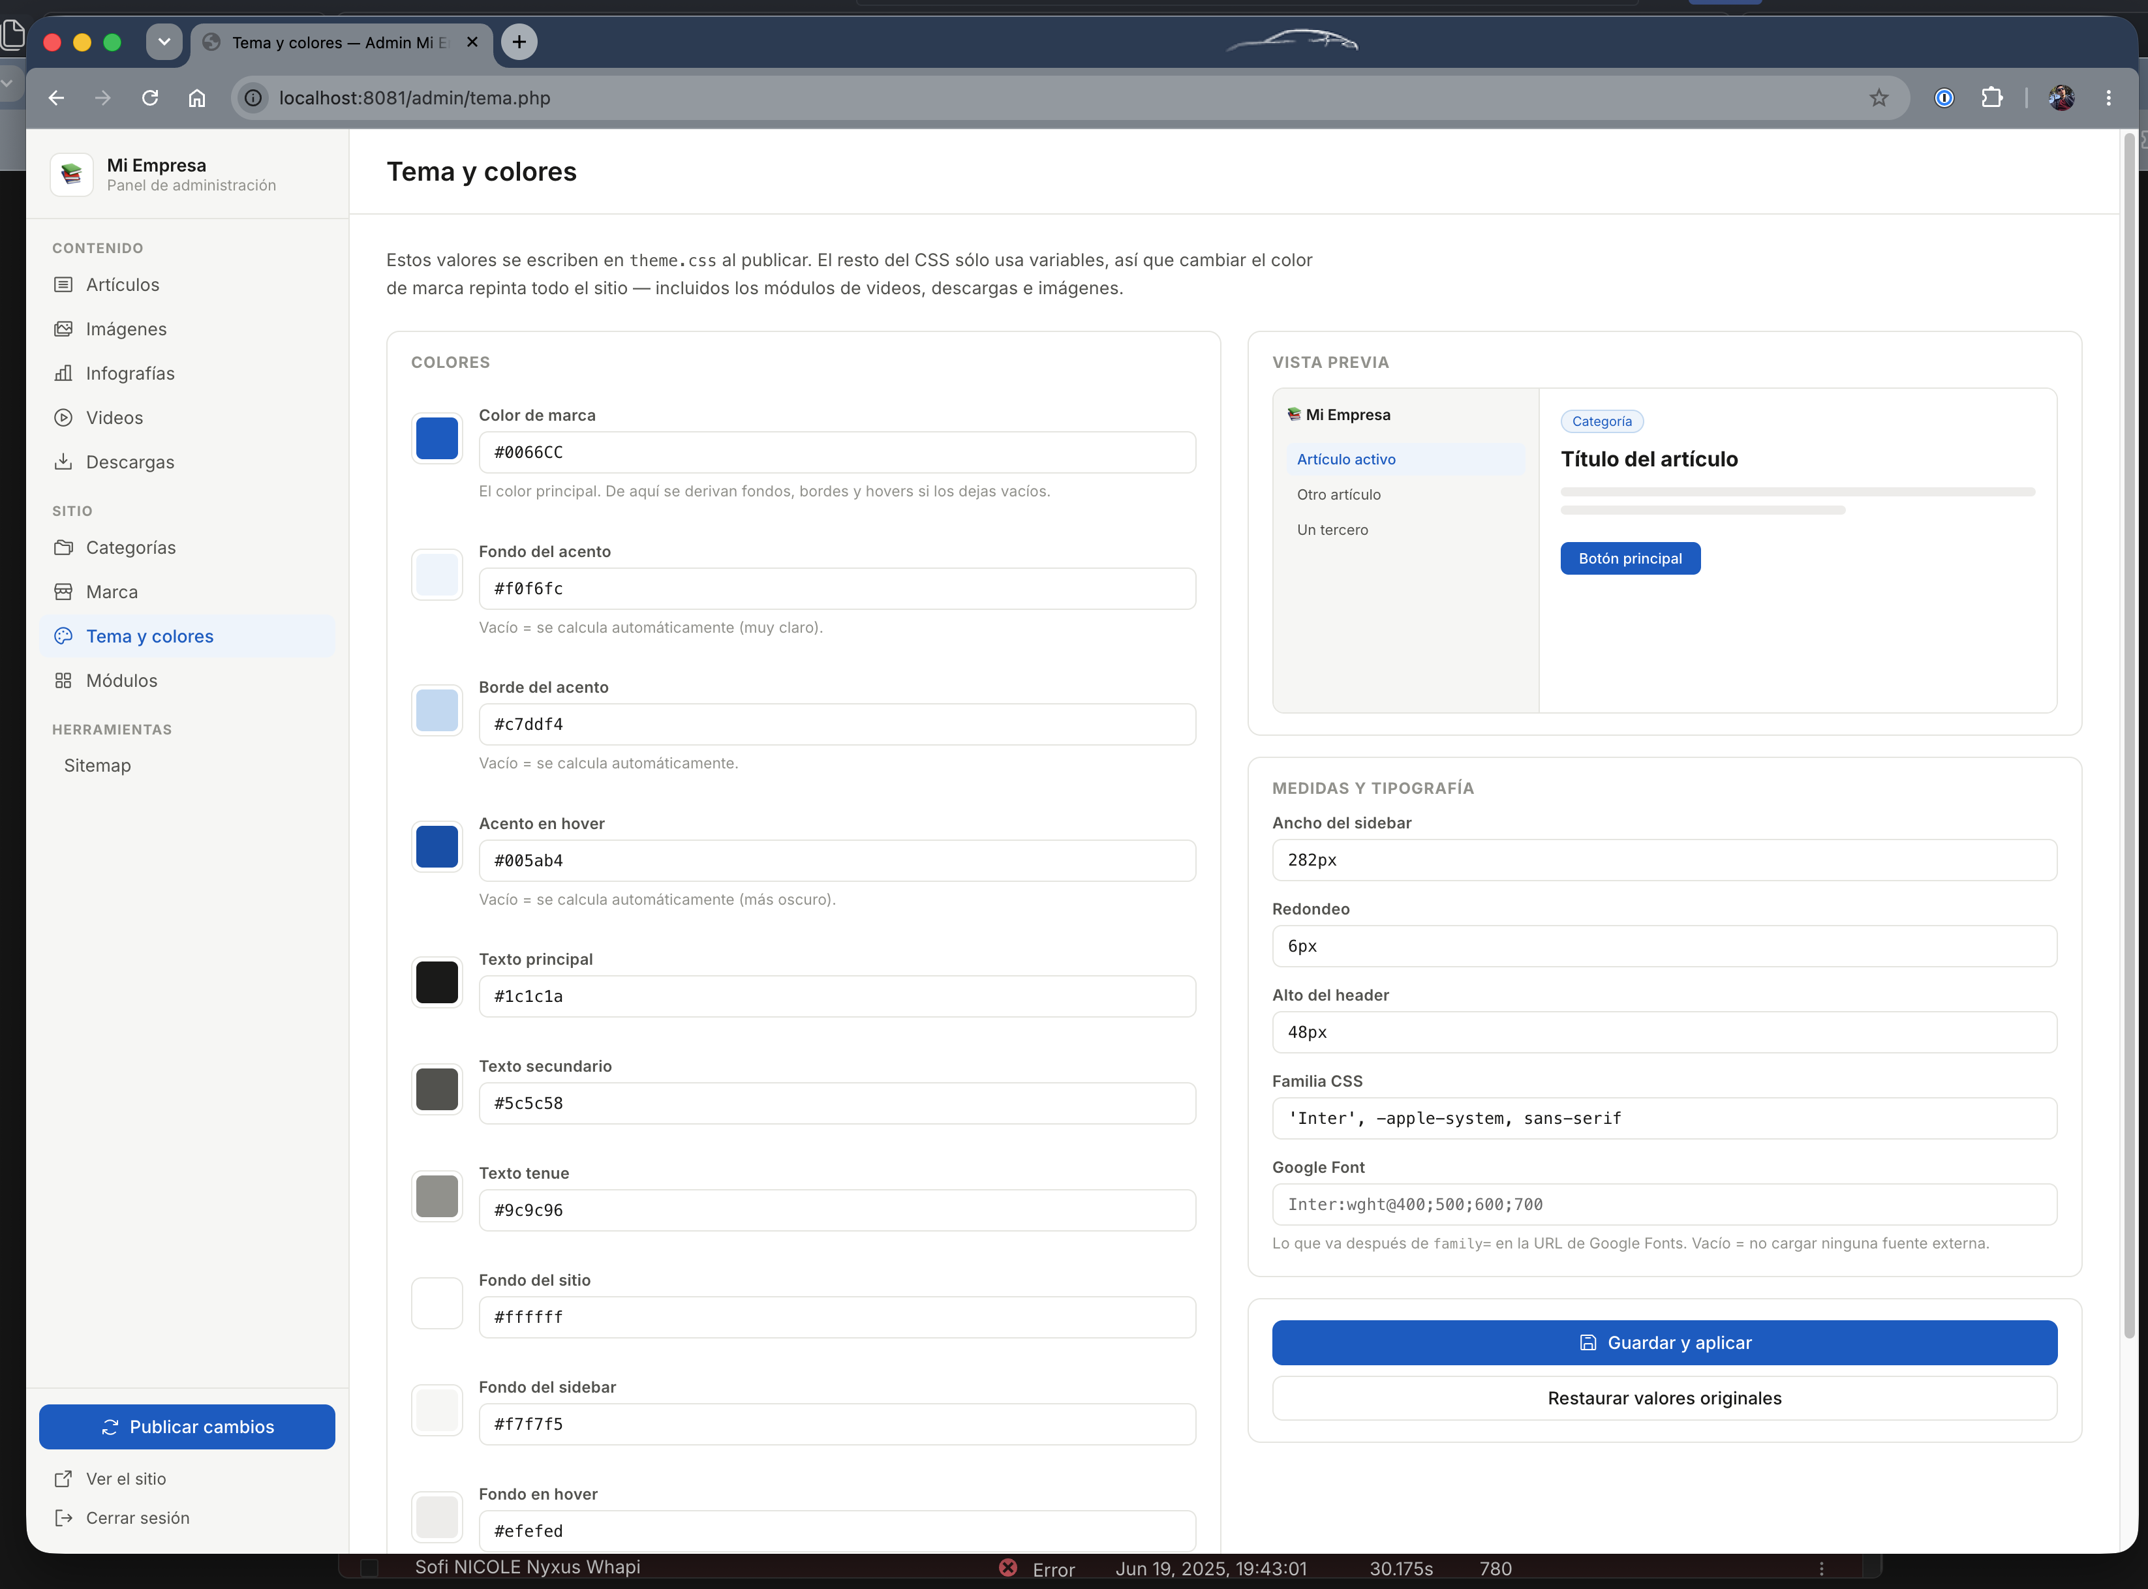
Task: Click the Marca storefront icon
Action: tap(63, 592)
